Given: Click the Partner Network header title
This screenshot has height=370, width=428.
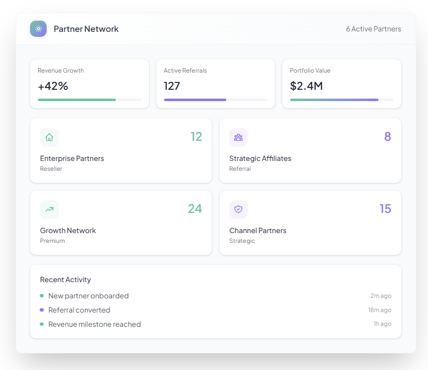Looking at the screenshot, I should tap(86, 29).
